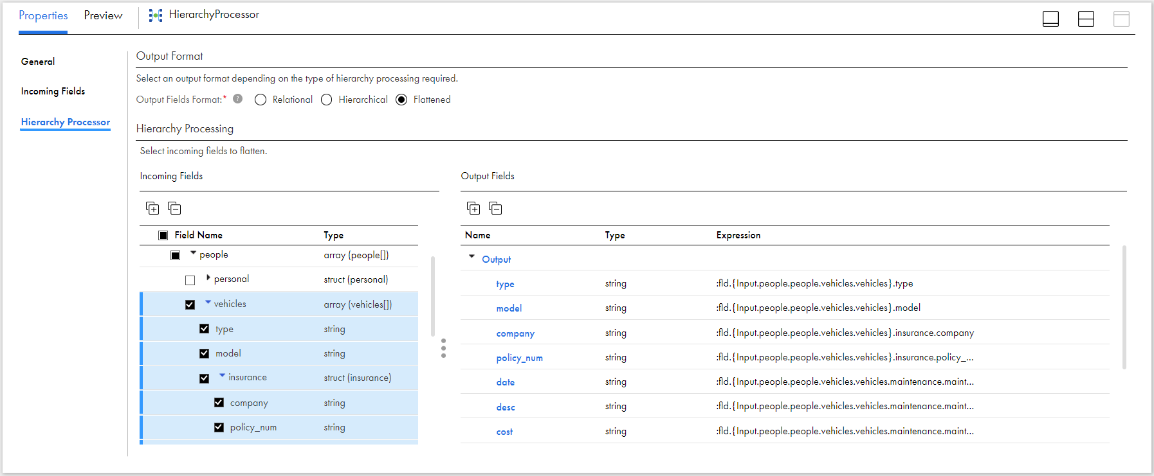This screenshot has width=1154, height=476.
Task: Click the Incoming Fields vertical scrollbar
Action: click(x=433, y=297)
